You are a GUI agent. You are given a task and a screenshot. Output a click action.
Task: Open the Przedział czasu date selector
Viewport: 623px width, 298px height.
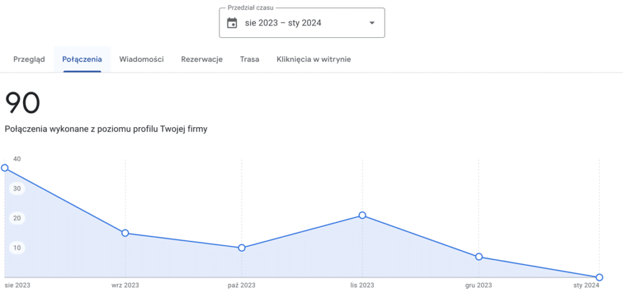pos(301,23)
